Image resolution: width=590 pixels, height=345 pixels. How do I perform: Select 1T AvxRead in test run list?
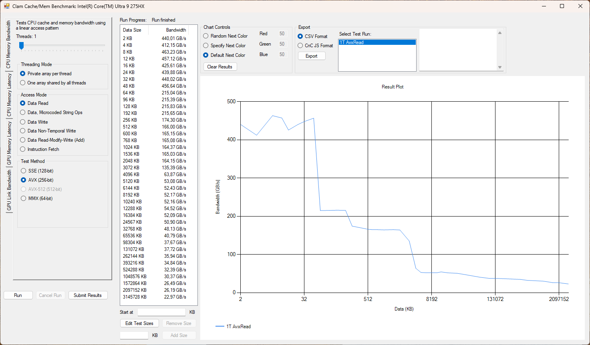tap(377, 42)
